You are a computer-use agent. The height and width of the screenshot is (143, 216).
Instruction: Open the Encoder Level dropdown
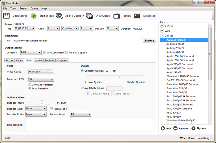pyautogui.click(x=81, y=114)
